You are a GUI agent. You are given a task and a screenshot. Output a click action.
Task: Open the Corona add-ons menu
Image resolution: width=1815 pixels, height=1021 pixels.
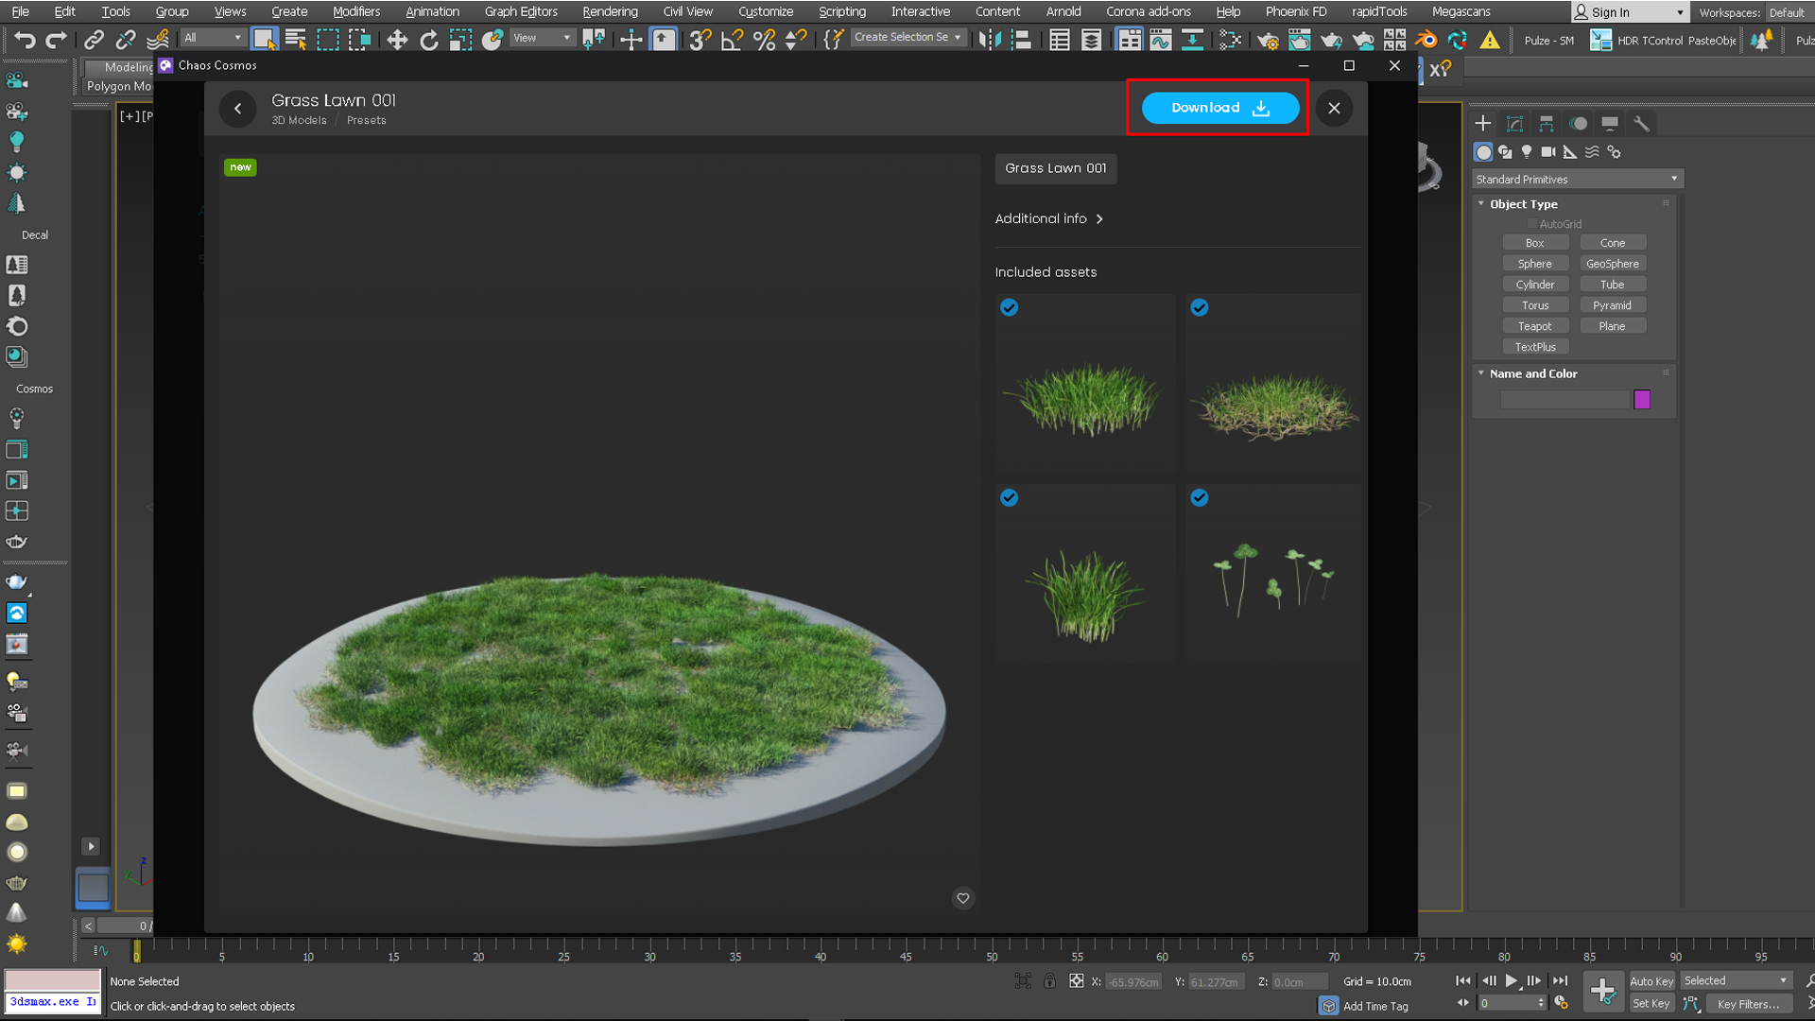click(1149, 11)
